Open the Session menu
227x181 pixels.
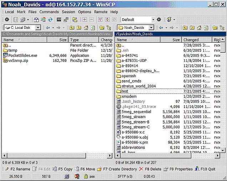(69, 12)
